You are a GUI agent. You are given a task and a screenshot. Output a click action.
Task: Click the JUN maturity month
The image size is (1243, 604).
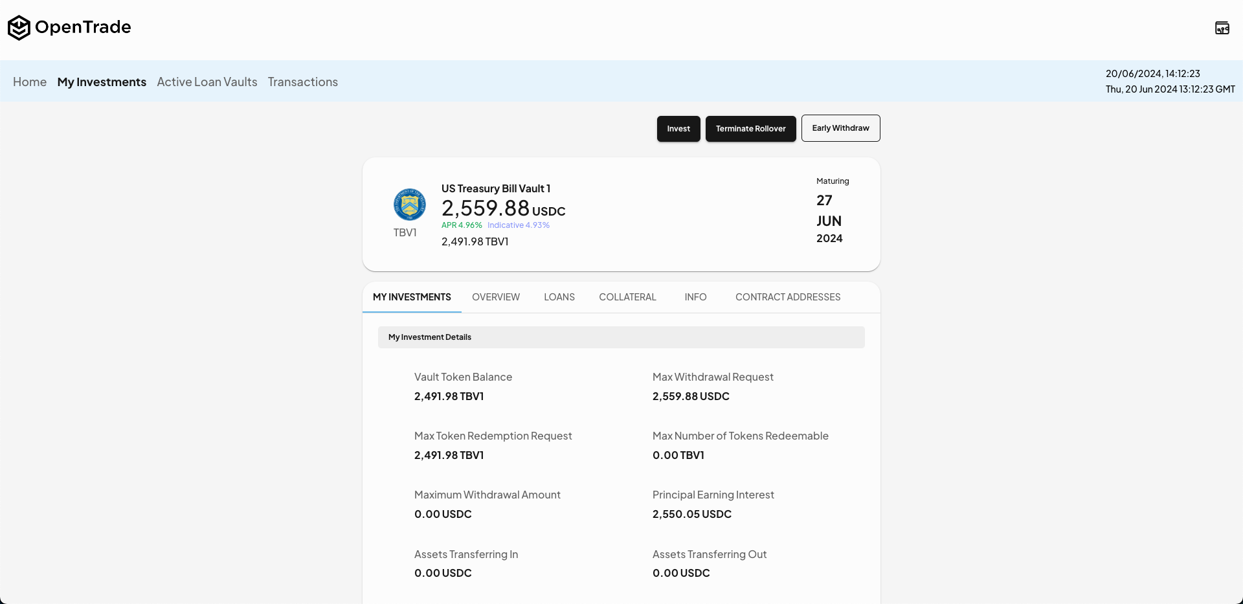pyautogui.click(x=829, y=221)
